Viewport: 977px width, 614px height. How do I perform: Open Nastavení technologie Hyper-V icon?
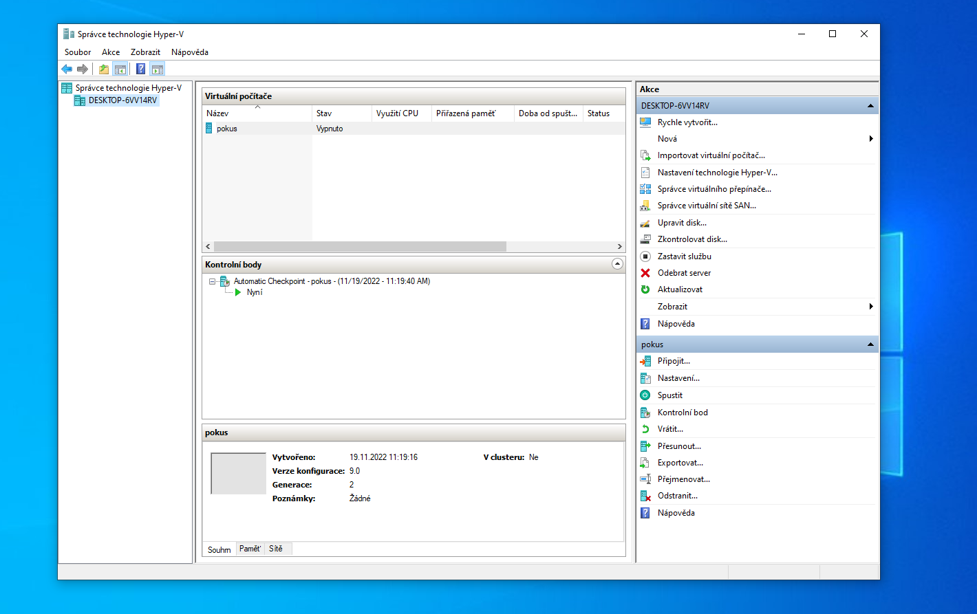[645, 173]
